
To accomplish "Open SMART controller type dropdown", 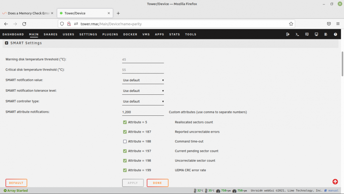I will click(x=143, y=101).
